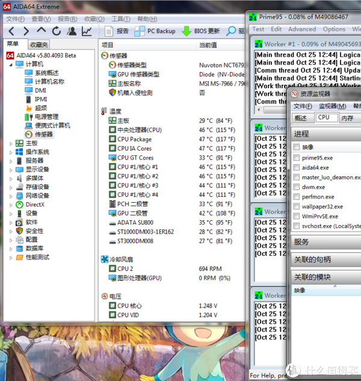
Task: Click the Refresh icon in AIDA64 toolbar
Action: tap(57, 31)
